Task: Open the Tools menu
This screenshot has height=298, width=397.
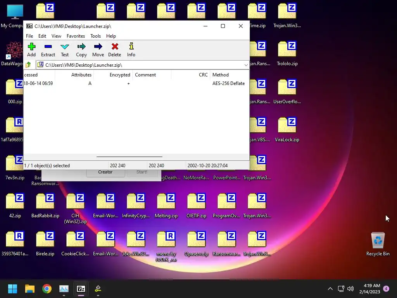Action: pyautogui.click(x=95, y=36)
